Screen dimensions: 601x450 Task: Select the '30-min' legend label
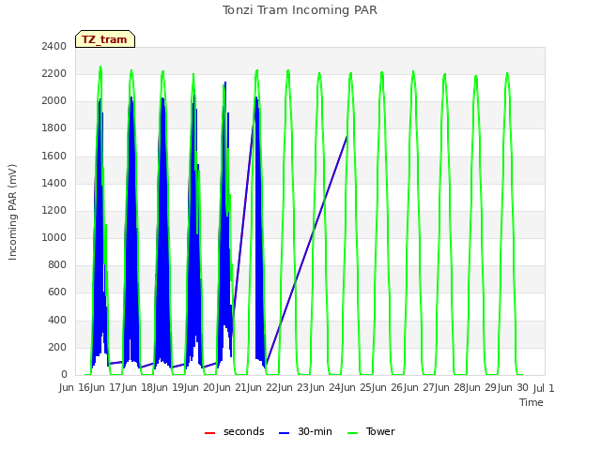pos(315,431)
